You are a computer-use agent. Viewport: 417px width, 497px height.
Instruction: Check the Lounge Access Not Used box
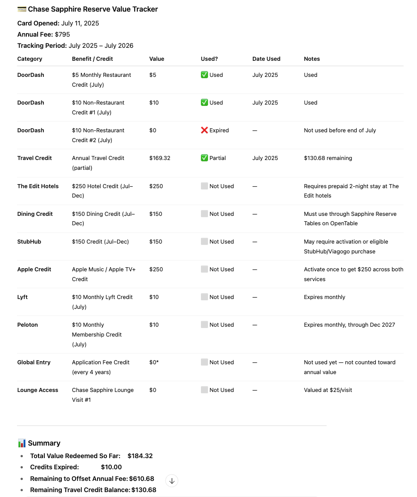coord(204,390)
